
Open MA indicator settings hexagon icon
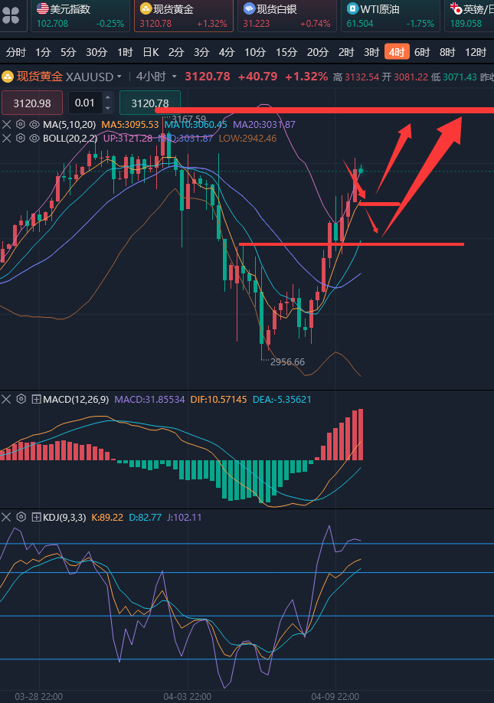(x=20, y=124)
